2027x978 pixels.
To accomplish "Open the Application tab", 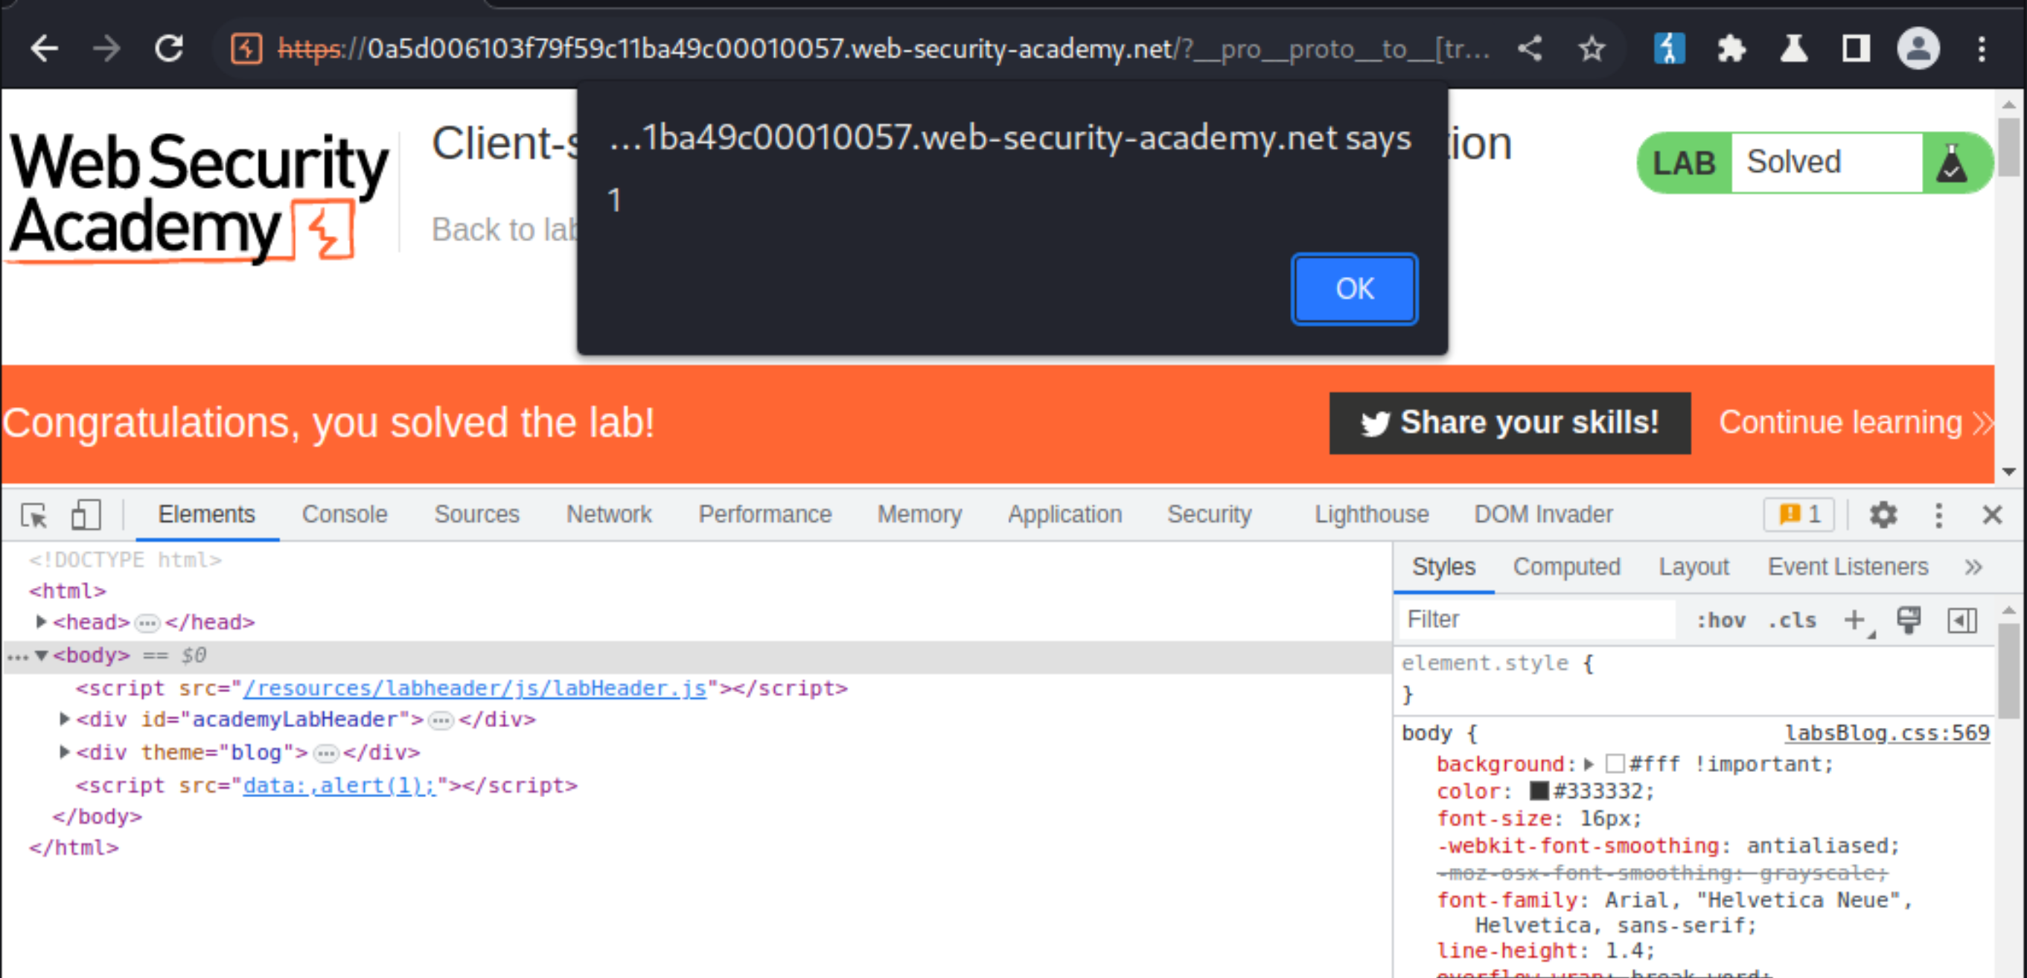I will 1064,514.
